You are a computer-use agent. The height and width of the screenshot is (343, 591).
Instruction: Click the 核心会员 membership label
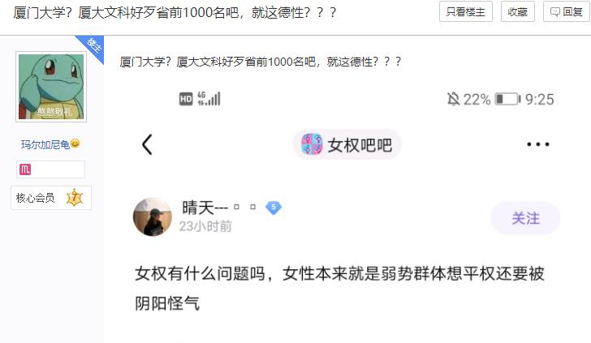click(x=35, y=198)
